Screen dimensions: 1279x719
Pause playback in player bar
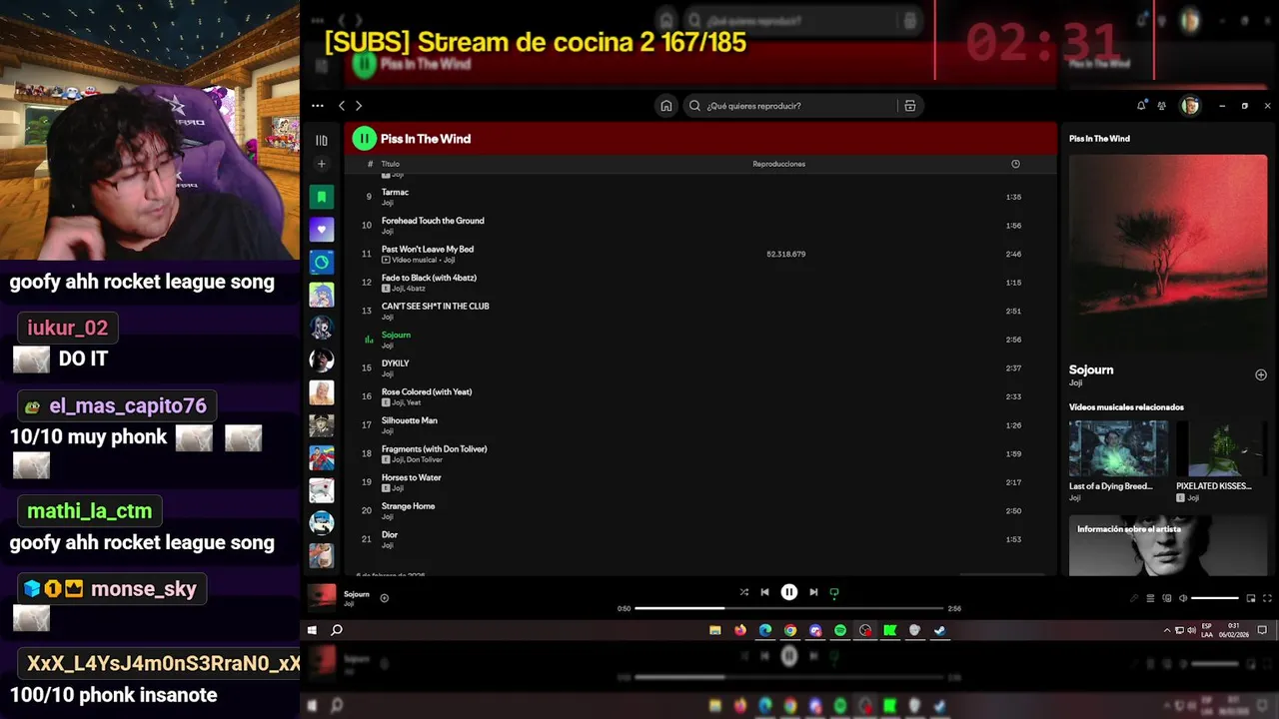[788, 592]
